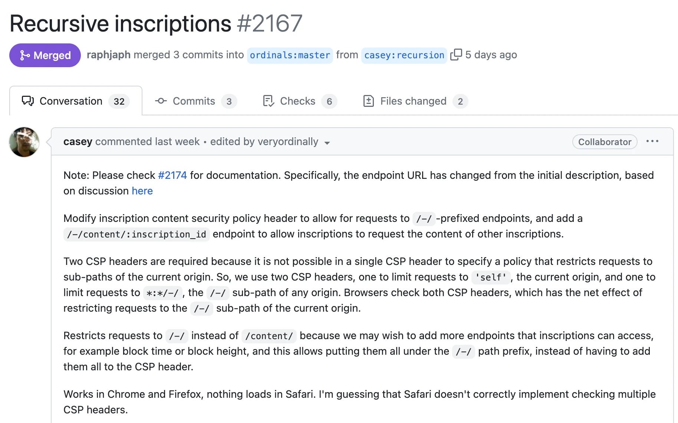Open the comment options ellipsis menu

click(x=652, y=141)
